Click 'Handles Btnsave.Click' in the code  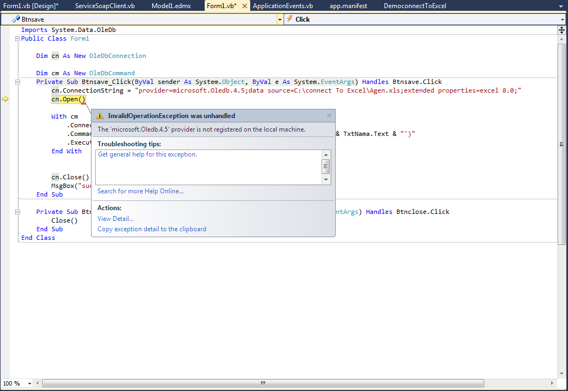click(402, 82)
